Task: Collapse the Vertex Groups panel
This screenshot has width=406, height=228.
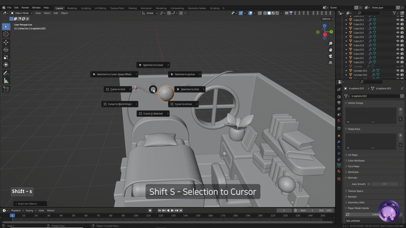Action: pyautogui.click(x=346, y=103)
